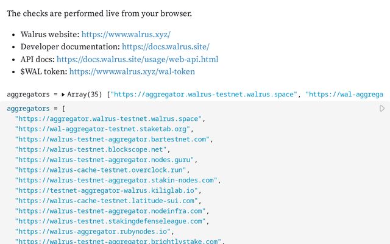Screen dimensions: 390x244
Task: Open the Walrus website link
Action: pos(126,35)
